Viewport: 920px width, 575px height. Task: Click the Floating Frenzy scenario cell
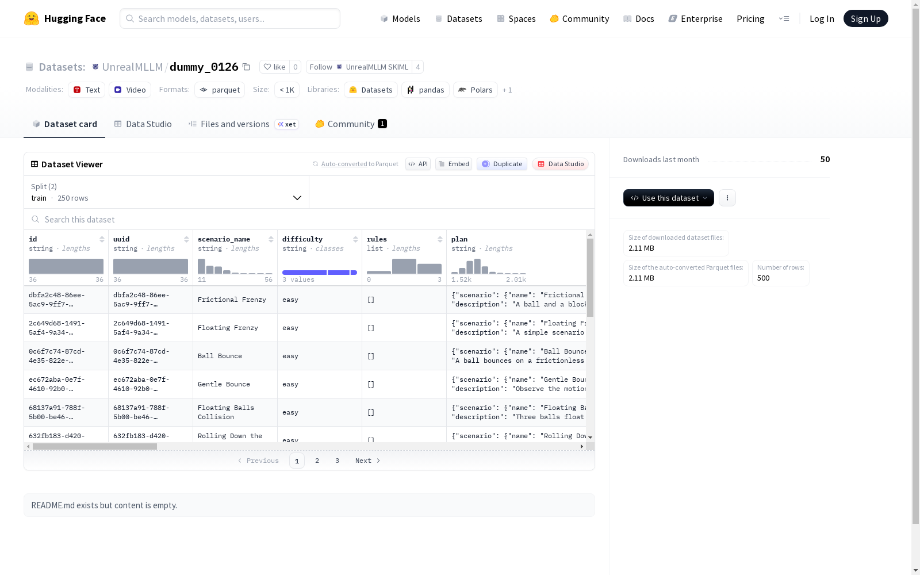pyautogui.click(x=235, y=328)
